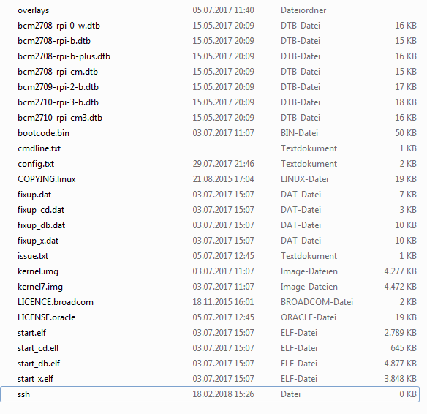Screen dimensions: 427x414
Task: Select LICENSE.oracle file
Action: 47,317
